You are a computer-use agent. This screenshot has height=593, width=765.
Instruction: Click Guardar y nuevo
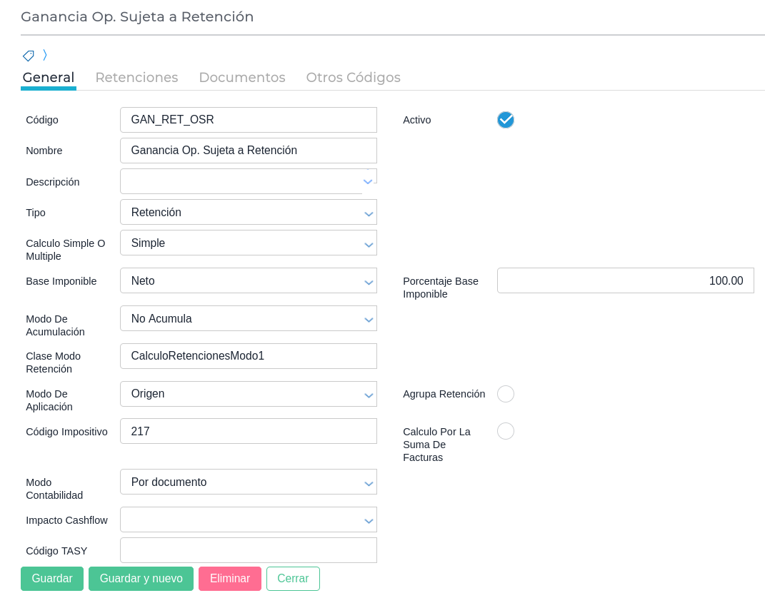coord(141,579)
